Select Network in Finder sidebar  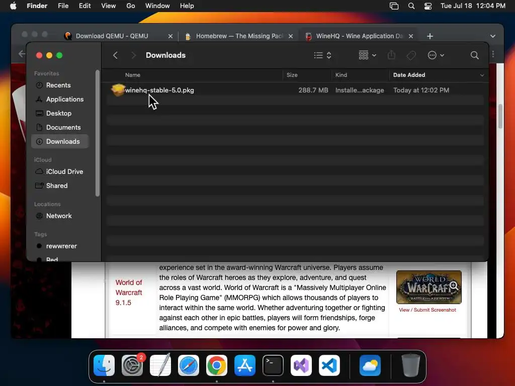60,216
